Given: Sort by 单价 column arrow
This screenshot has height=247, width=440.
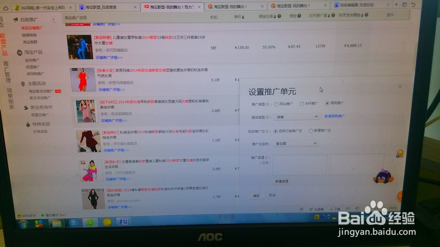Looking at the screenshot, I should click(243, 17).
